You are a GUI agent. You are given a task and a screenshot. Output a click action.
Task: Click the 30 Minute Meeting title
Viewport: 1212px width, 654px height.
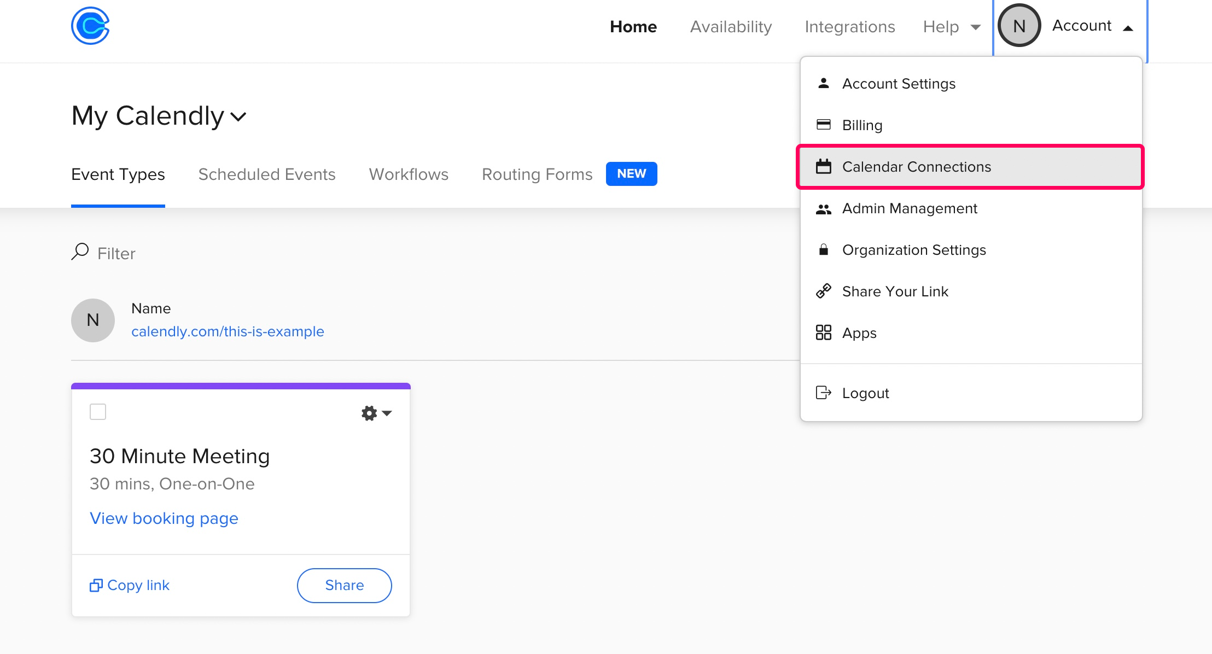coord(180,456)
